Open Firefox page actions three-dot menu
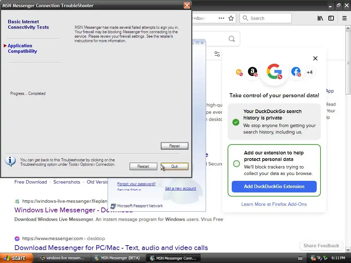The width and height of the screenshot is (351, 263). 221,18
